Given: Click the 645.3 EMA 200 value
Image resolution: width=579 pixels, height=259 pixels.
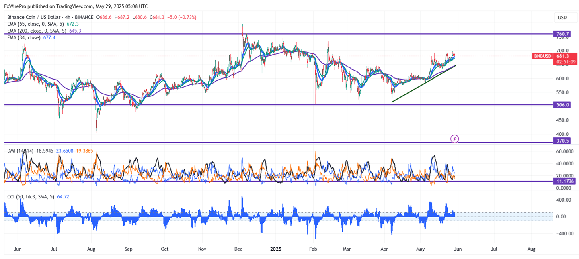Looking at the screenshot, I should point(75,31).
